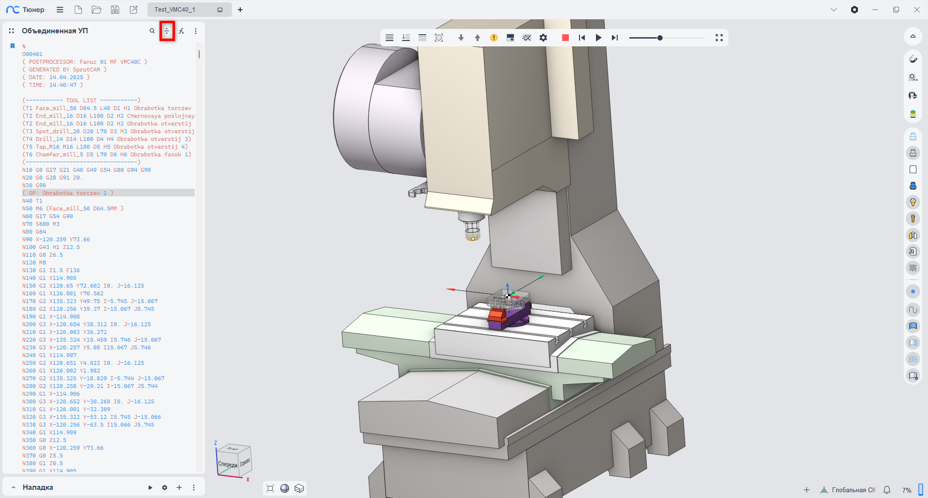The width and height of the screenshot is (928, 498).
Task: Click the Спереди face of the view cube
Action: pyautogui.click(x=227, y=464)
